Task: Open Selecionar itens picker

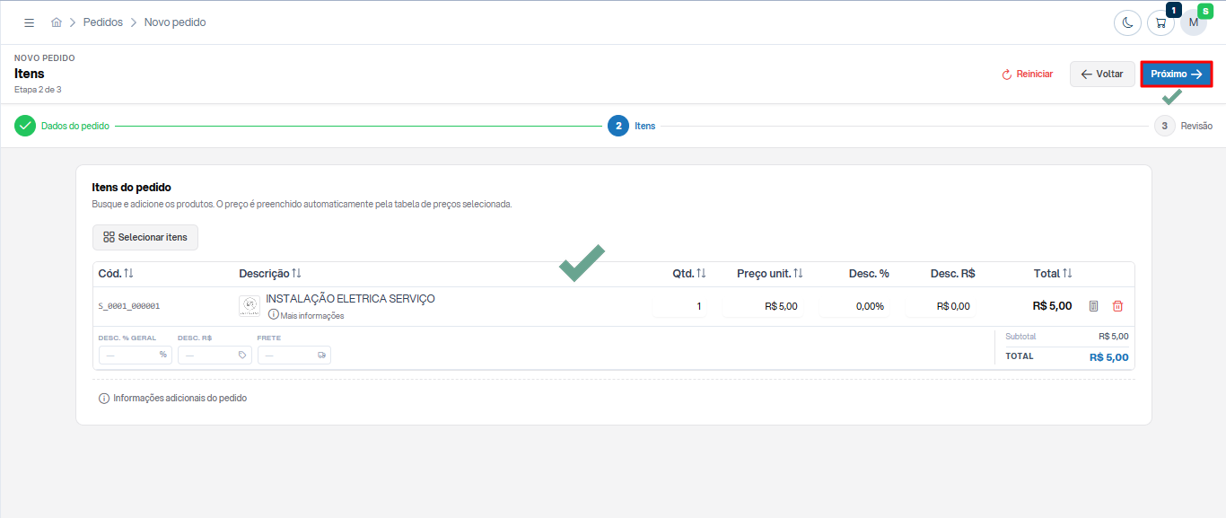Action: [x=145, y=237]
